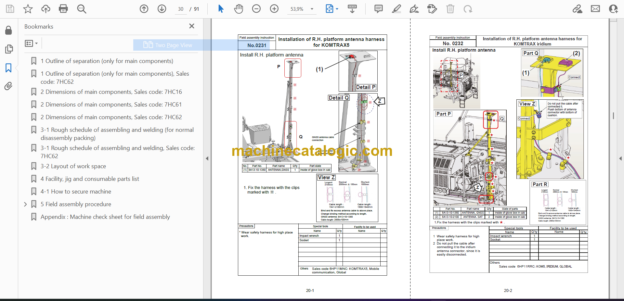Image resolution: width=624 pixels, height=301 pixels.
Task: Click the Delete trash icon
Action: 450,9
